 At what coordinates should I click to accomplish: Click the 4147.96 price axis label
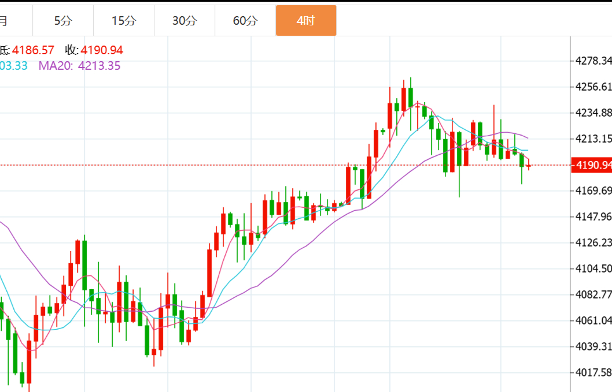tap(593, 216)
